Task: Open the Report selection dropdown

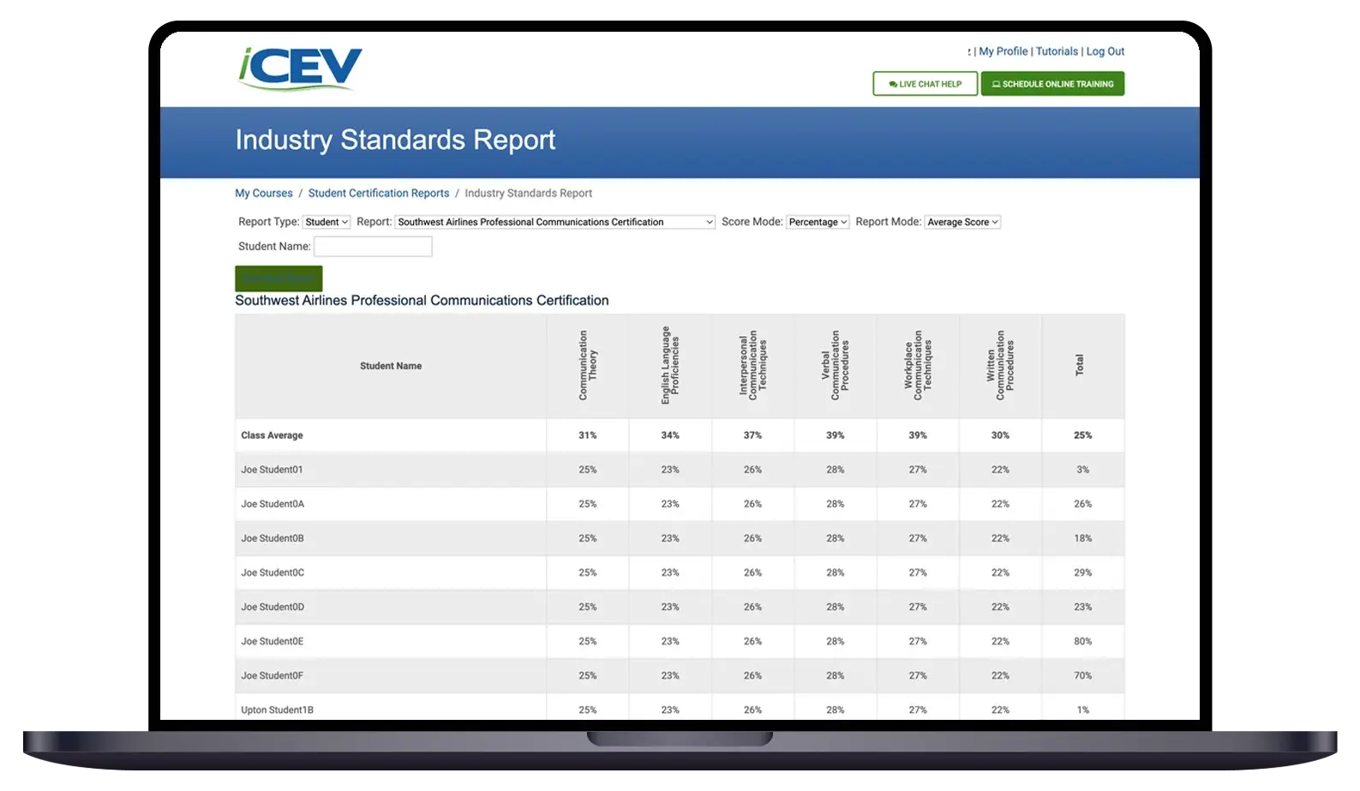Action: coord(555,222)
